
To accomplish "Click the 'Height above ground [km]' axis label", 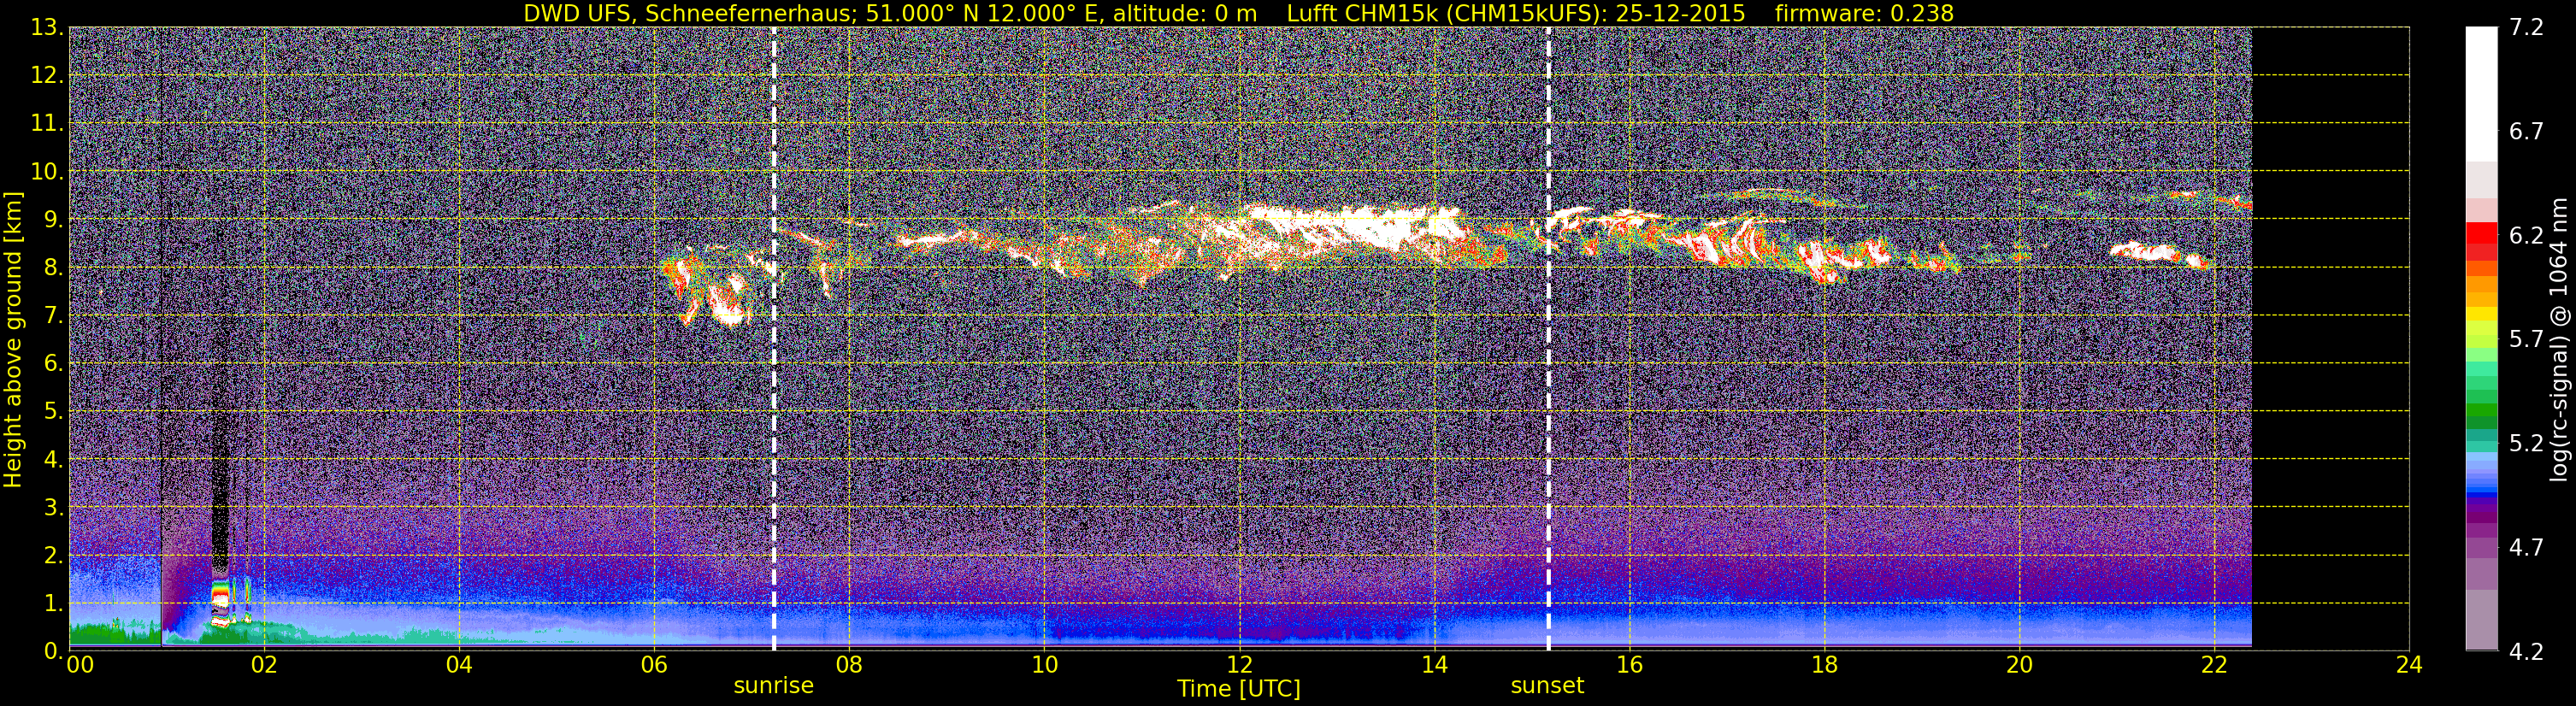I will [13, 339].
